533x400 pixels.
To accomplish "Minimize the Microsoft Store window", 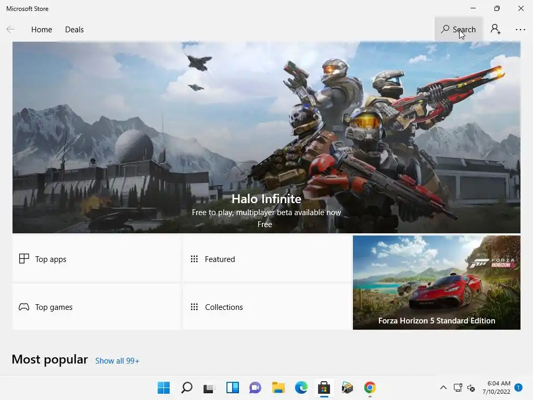I will click(473, 8).
